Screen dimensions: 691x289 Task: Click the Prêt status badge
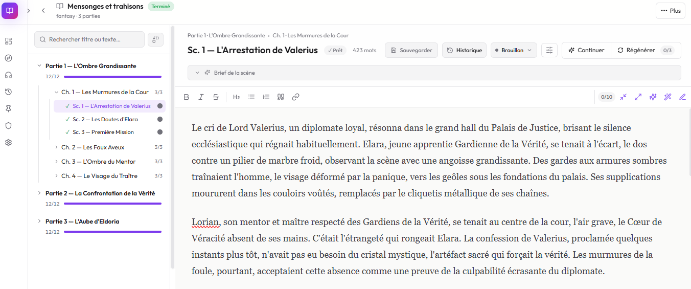335,50
